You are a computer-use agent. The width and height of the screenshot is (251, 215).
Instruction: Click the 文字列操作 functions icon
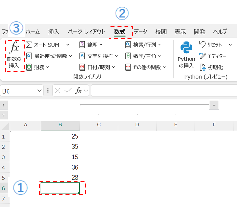[x=82, y=56]
